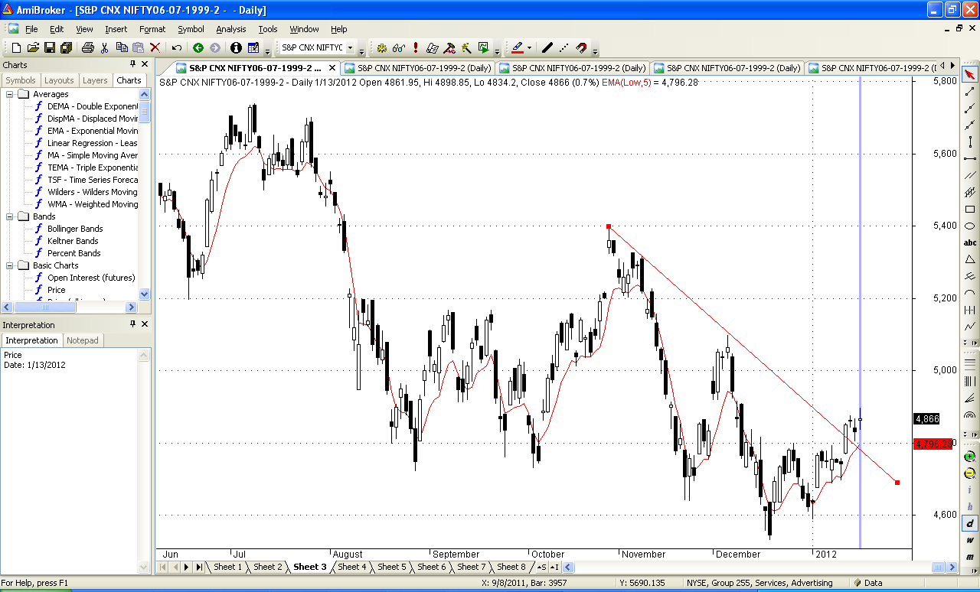Switch to daily 'd' interval

970,523
